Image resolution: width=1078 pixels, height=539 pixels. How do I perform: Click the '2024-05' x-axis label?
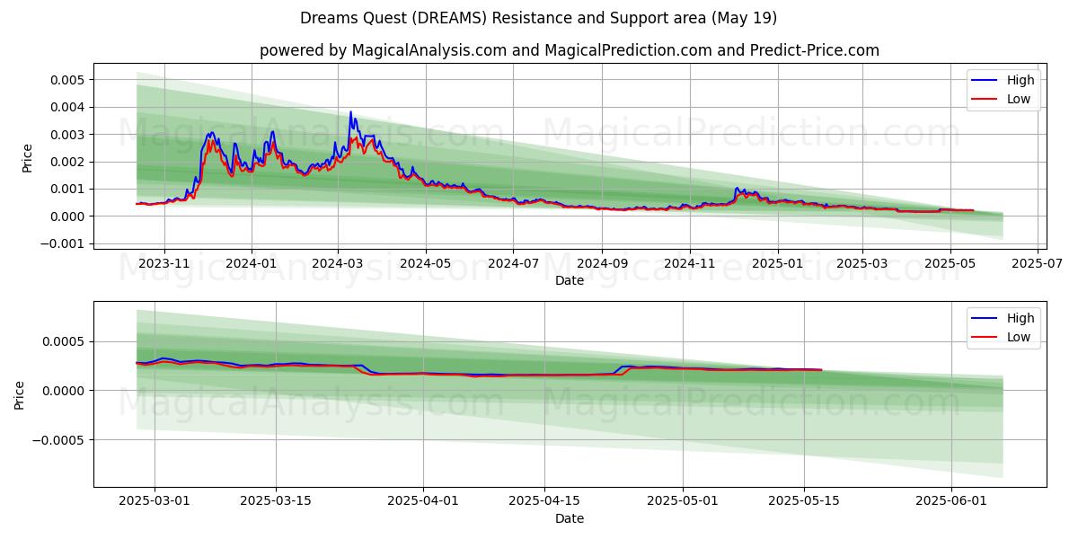pyautogui.click(x=425, y=263)
